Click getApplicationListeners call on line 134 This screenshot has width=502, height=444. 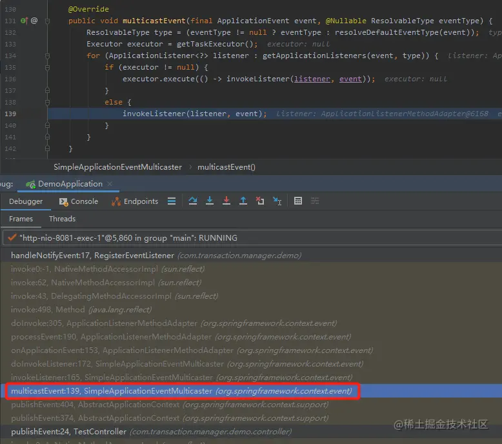click(x=315, y=56)
